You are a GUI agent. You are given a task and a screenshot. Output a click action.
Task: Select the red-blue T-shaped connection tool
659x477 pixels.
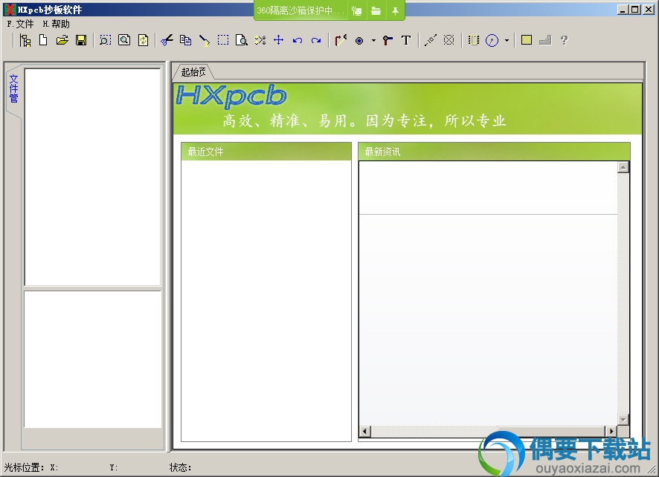tap(388, 40)
